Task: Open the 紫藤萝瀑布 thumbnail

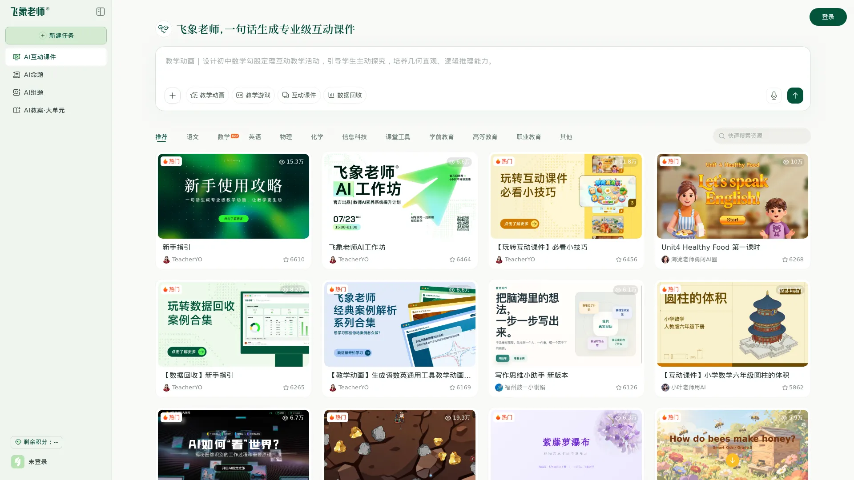Action: coord(566,445)
